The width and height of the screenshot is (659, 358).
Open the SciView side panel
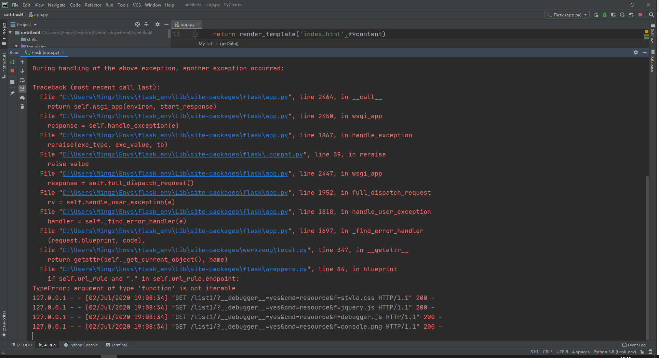(x=653, y=33)
